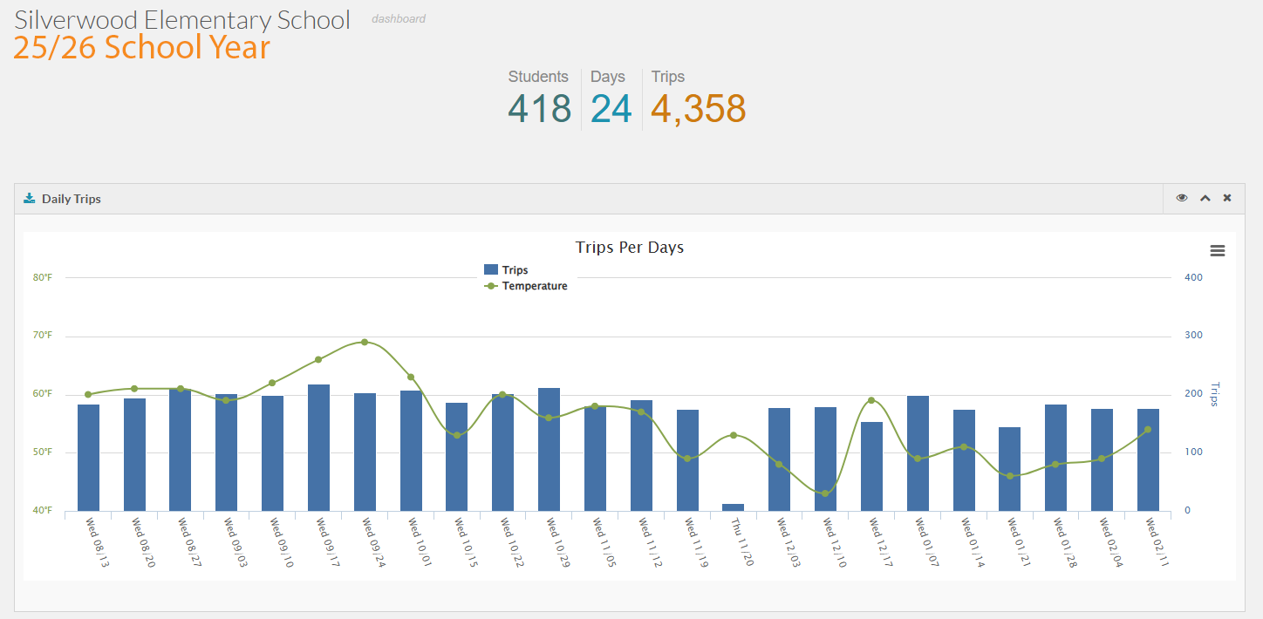Image resolution: width=1263 pixels, height=619 pixels.
Task: Click the Silverwood Elementary School title
Action: [x=182, y=19]
